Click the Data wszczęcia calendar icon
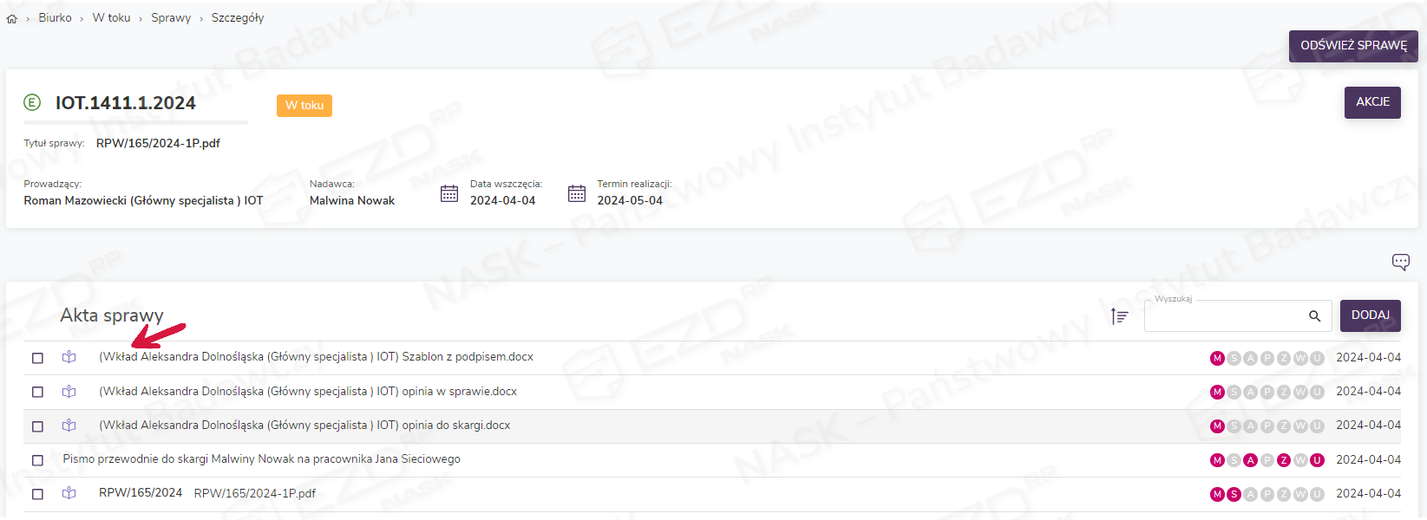The height and width of the screenshot is (520, 1427). tap(449, 193)
